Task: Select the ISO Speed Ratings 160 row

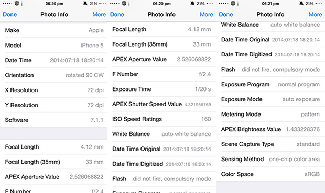Action: [161, 119]
